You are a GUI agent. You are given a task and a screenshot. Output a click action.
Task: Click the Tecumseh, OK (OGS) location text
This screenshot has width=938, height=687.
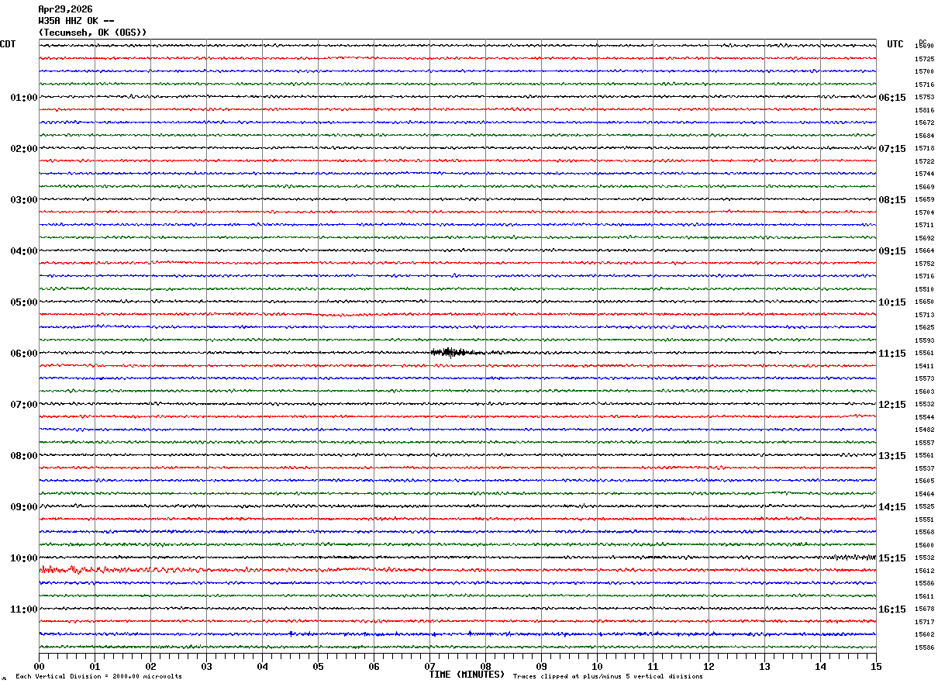[92, 33]
